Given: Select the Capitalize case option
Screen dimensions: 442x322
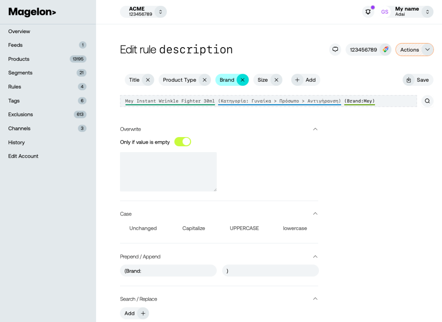Looking at the screenshot, I should (194, 228).
